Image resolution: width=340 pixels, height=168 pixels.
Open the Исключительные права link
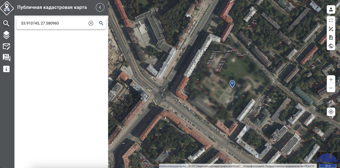pyautogui.click(x=172, y=166)
